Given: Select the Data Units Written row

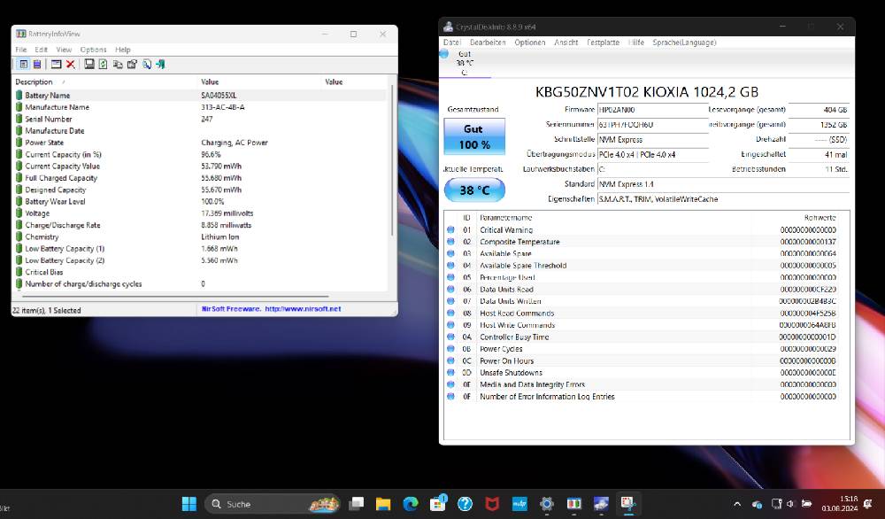Looking at the screenshot, I should coord(643,302).
